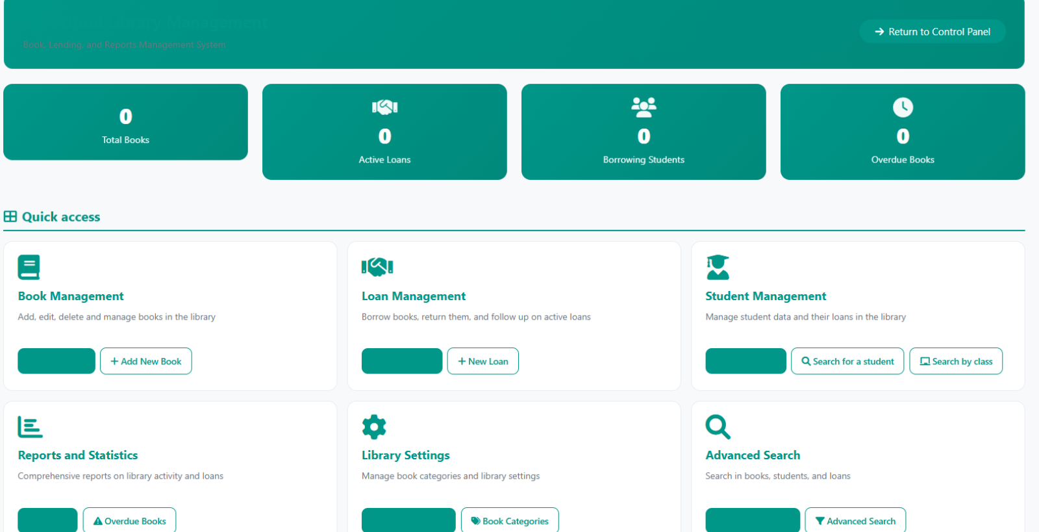Viewport: 1039px width, 532px height.
Task: Click the Loan Management handshake icon
Action: [x=377, y=266]
